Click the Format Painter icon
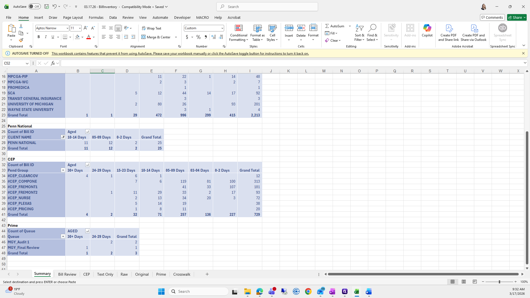 point(21,40)
